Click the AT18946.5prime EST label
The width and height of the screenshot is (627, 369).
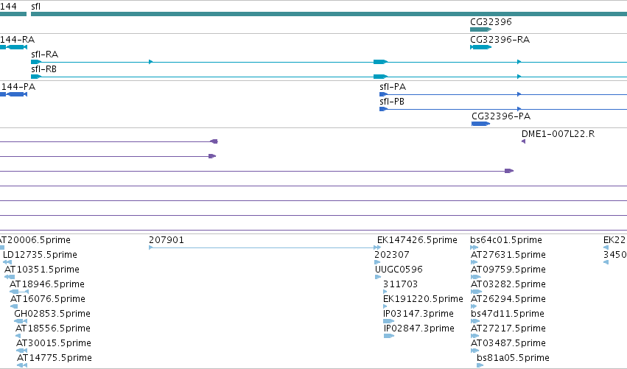tap(46, 284)
